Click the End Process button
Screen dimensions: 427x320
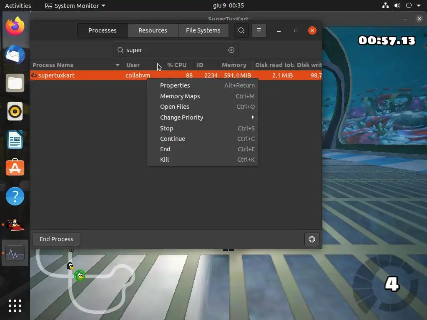56,239
